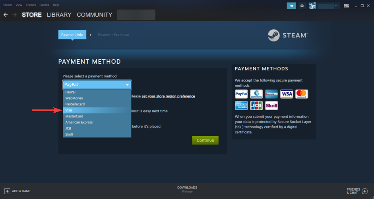Click the Payment Info step tab
This screenshot has height=199, width=374.
point(72,35)
